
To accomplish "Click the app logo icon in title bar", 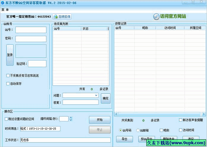I will tap(2, 3).
